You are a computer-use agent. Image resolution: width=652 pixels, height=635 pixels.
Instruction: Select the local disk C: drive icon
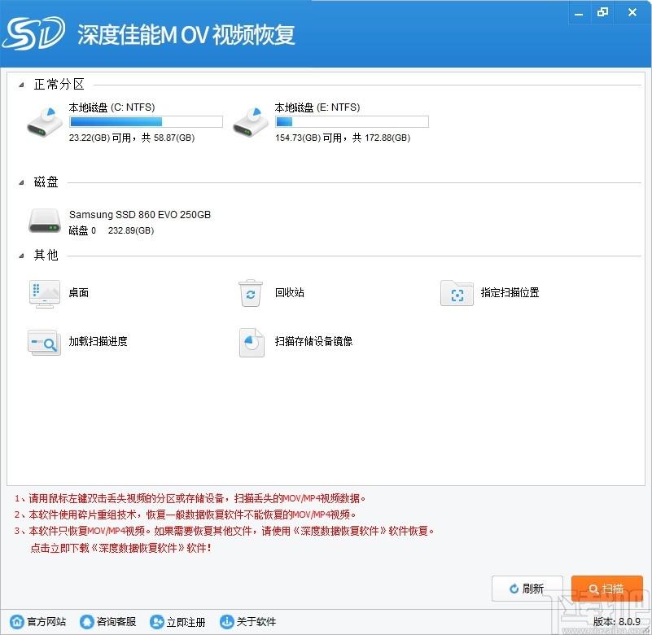[x=45, y=121]
